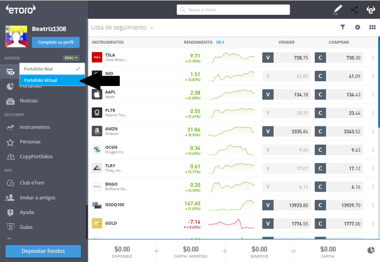Click the GOLD sell V button
This screenshot has width=380, height=262.
click(x=268, y=223)
